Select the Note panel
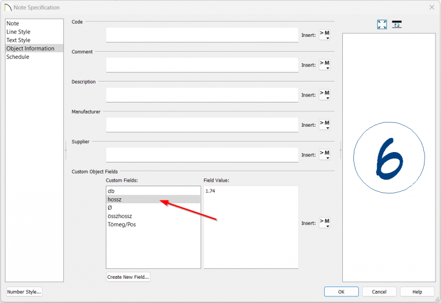This screenshot has height=303, width=441. [x=34, y=23]
